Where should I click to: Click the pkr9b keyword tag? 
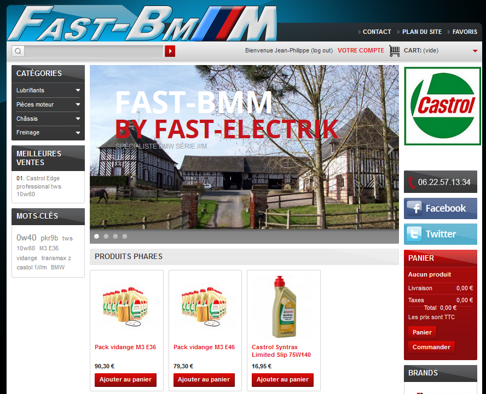(x=49, y=238)
